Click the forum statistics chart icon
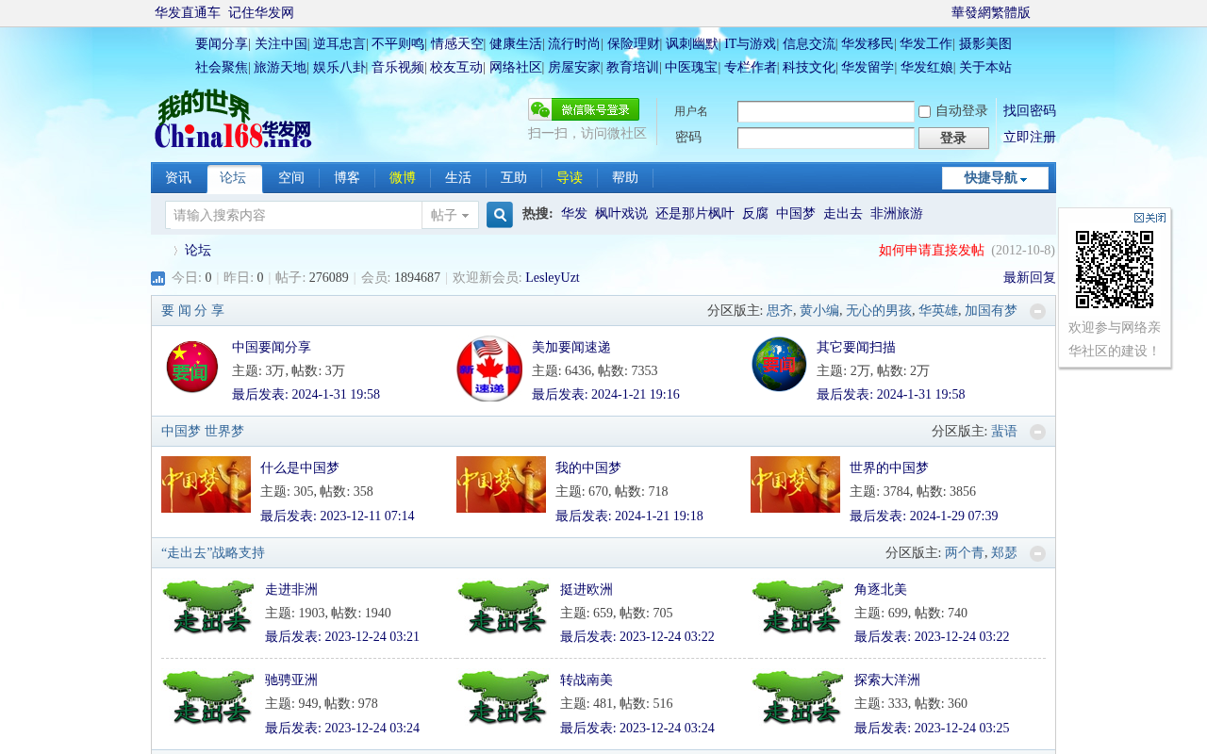This screenshot has width=1207, height=754. point(157,278)
